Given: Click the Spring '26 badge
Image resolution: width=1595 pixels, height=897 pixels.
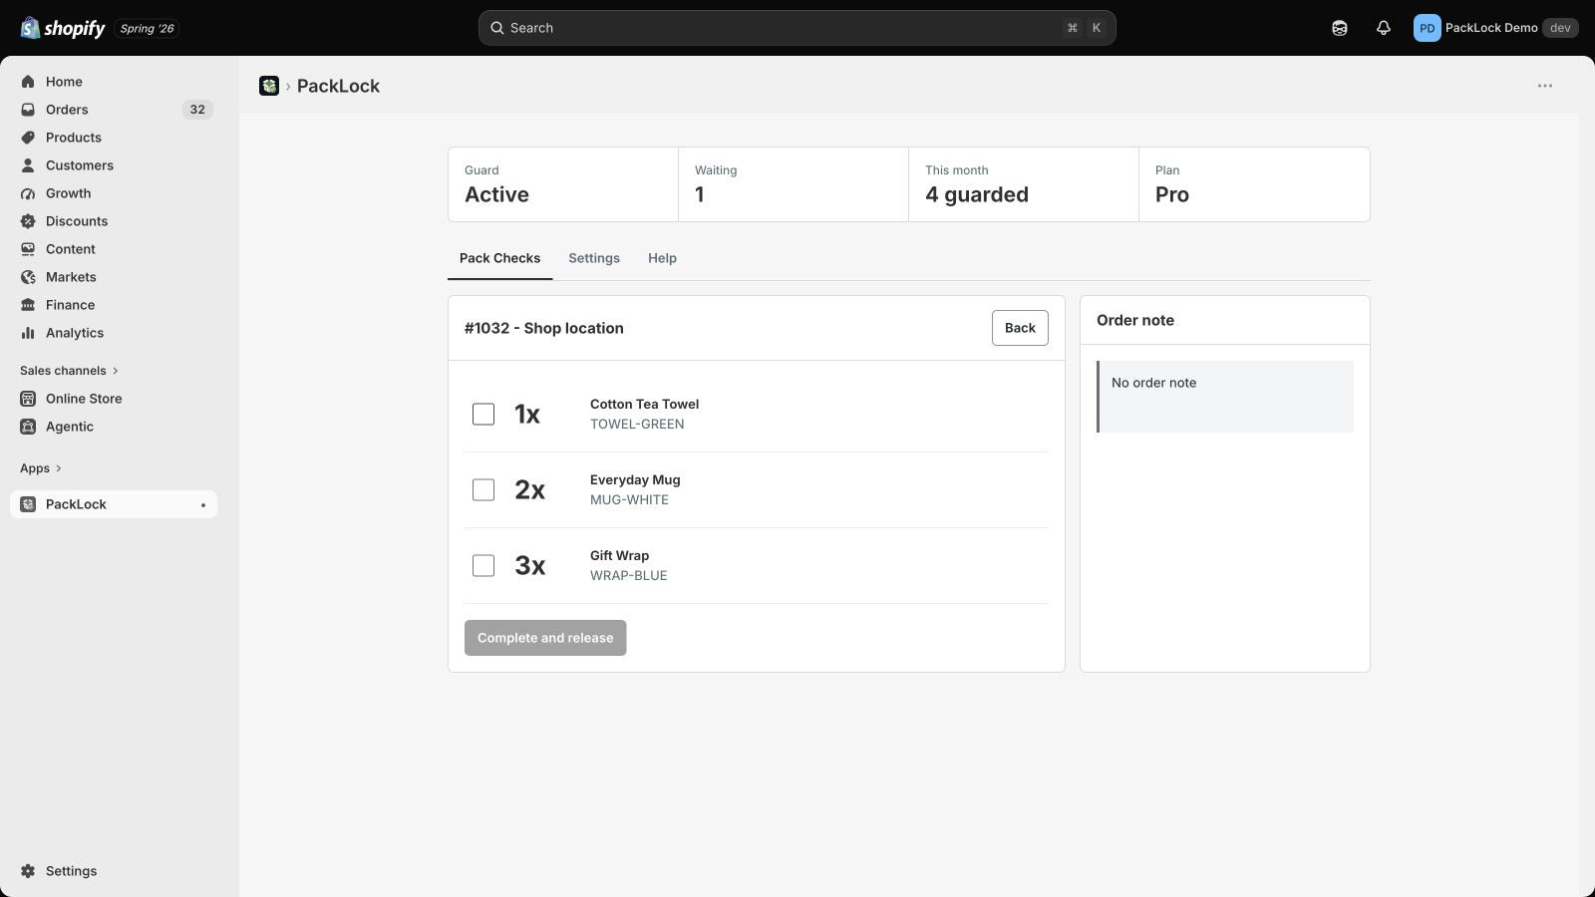Looking at the screenshot, I should (x=147, y=28).
